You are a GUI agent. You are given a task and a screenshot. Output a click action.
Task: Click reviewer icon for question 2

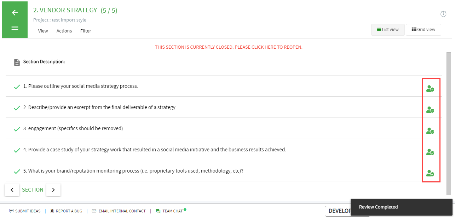430,110
